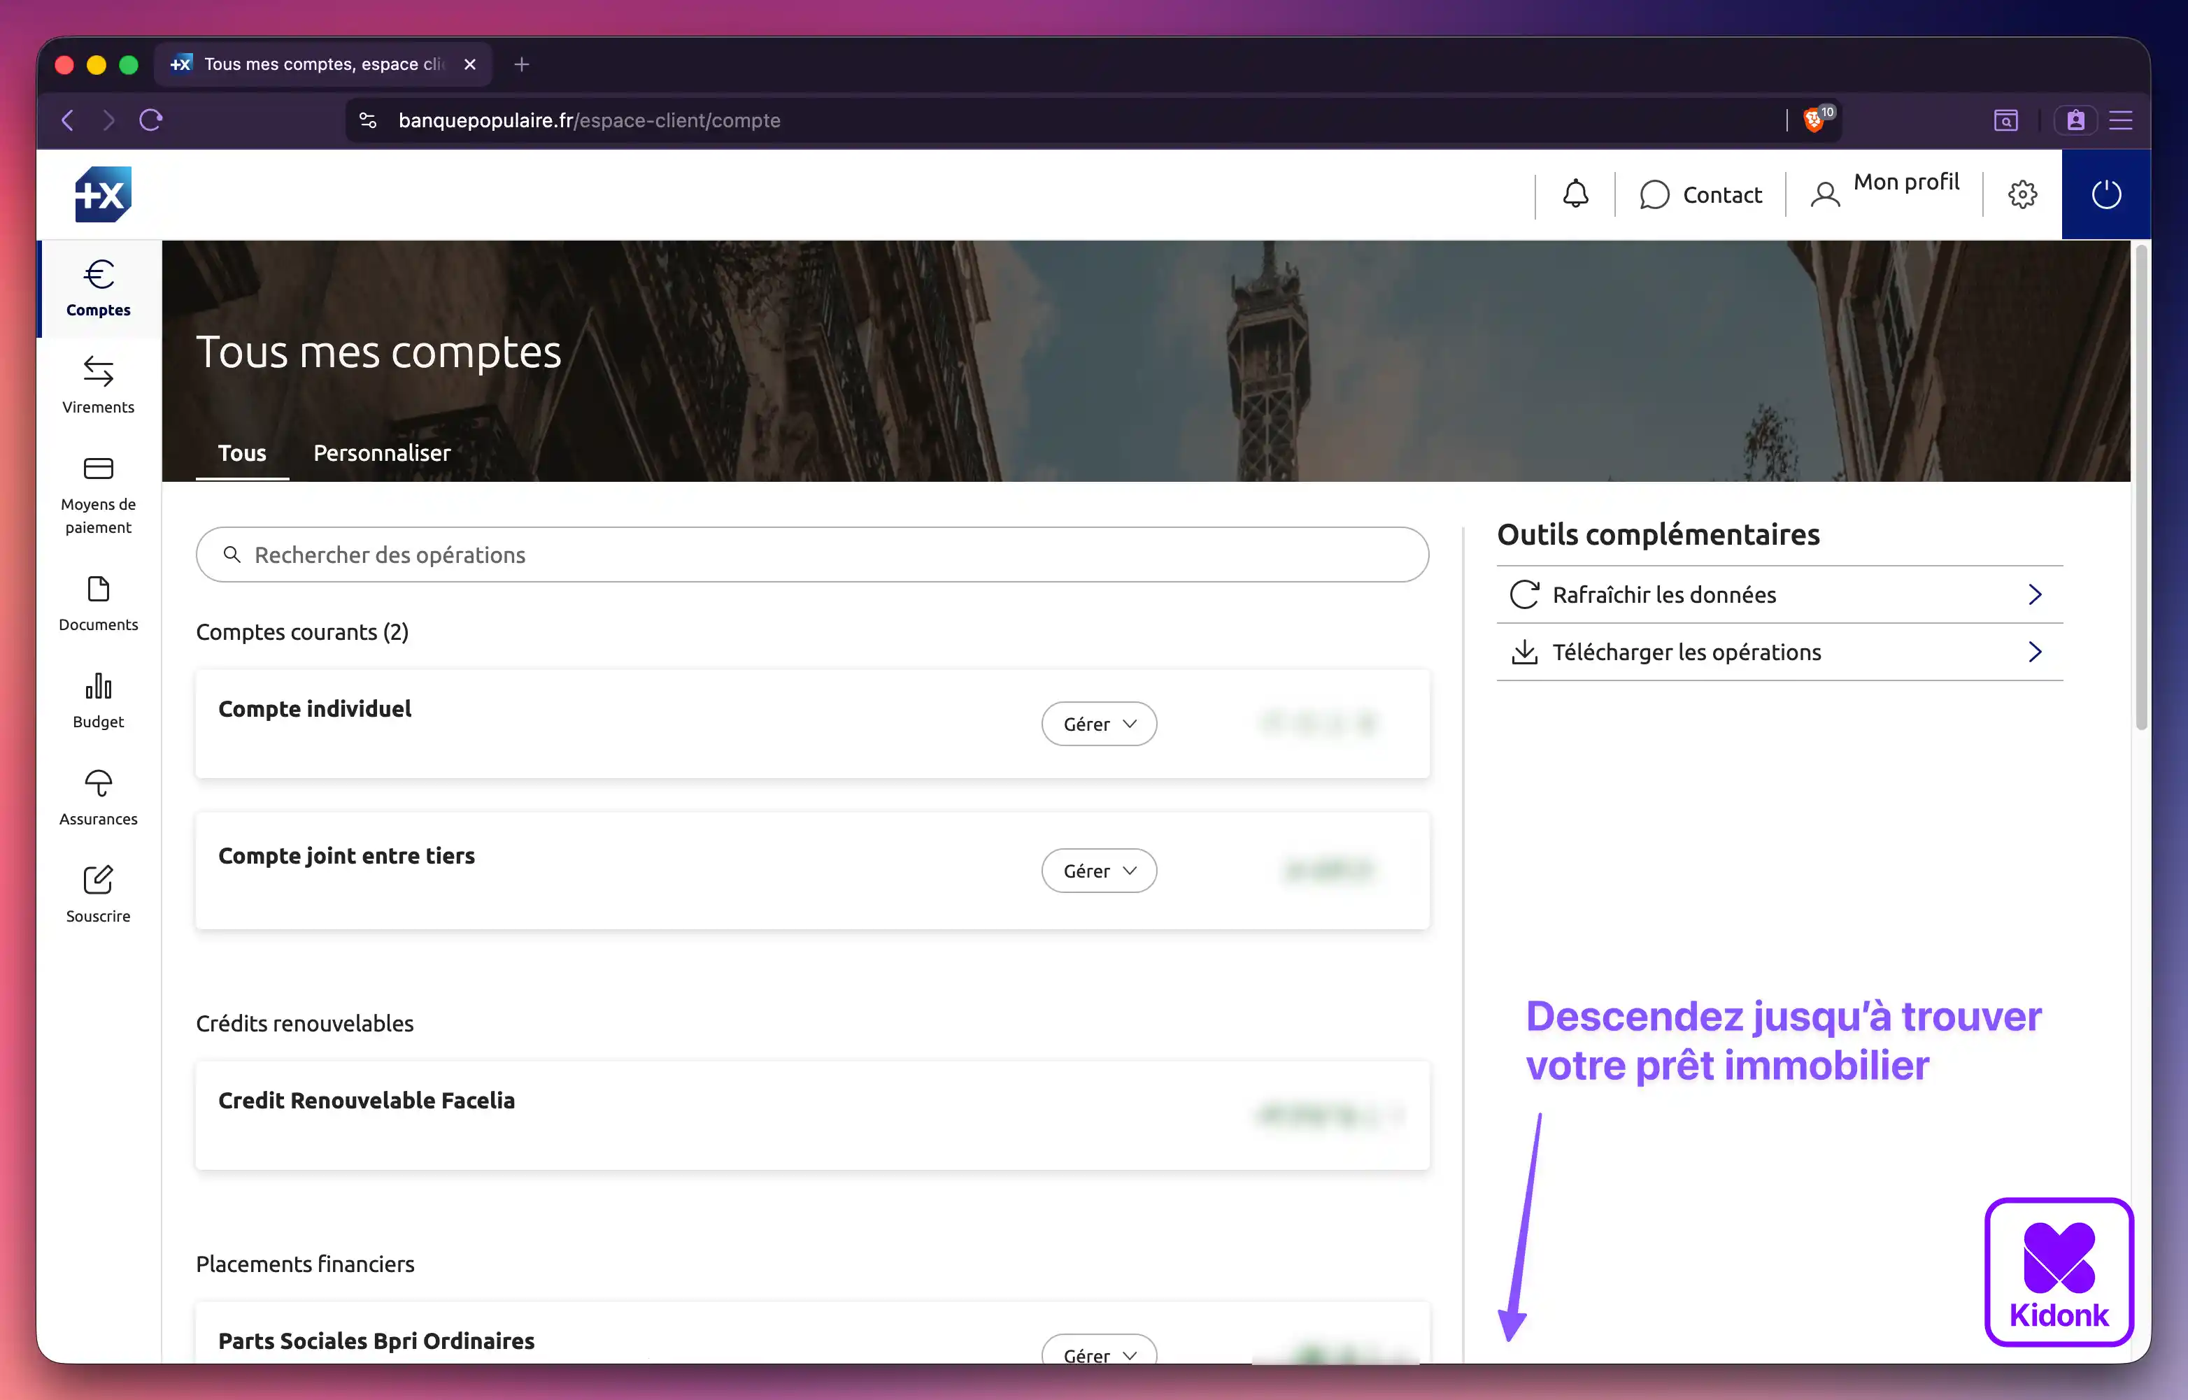Open Budget in the sidebar
The width and height of the screenshot is (2188, 1400).
click(x=98, y=701)
